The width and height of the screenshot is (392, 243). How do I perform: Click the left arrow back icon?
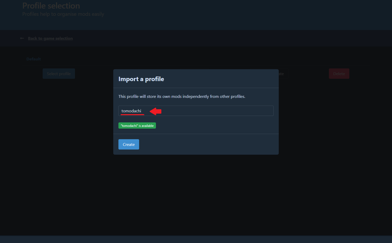coord(22,38)
